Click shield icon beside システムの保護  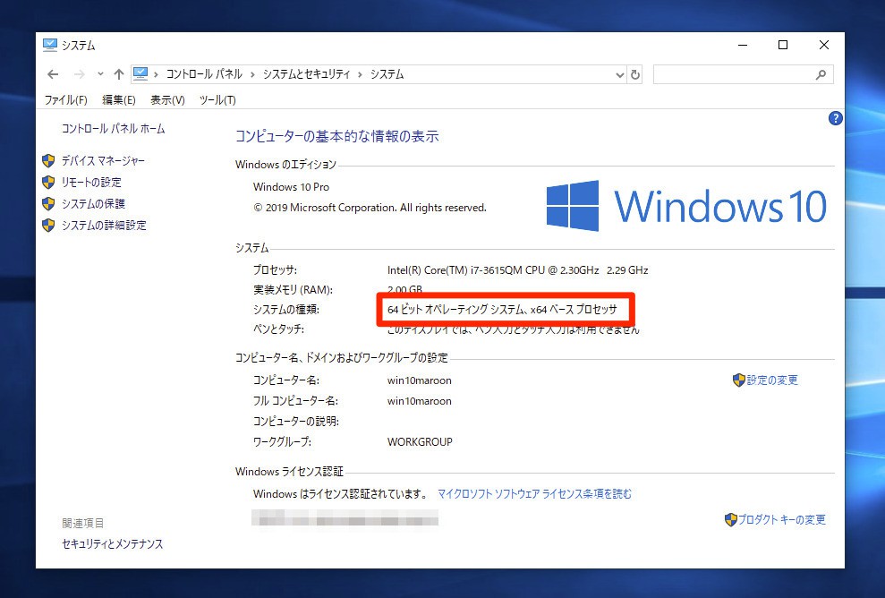click(48, 204)
